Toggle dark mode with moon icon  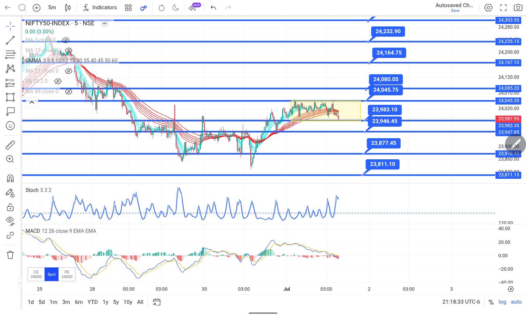[176, 7]
